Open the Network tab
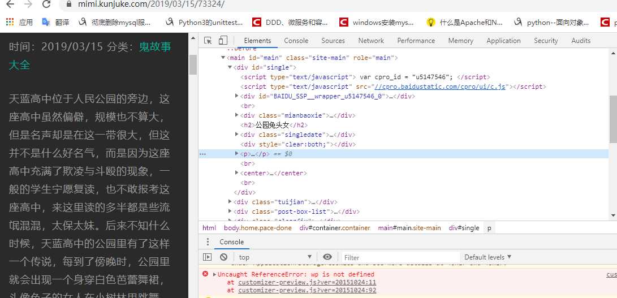This screenshot has width=617, height=298. coord(371,41)
